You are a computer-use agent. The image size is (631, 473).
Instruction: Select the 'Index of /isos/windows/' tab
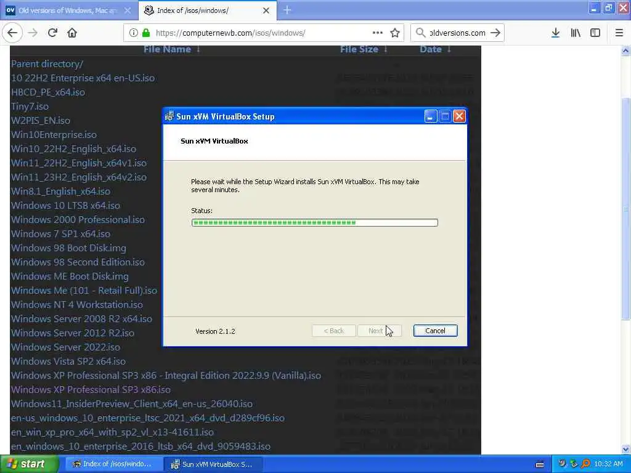point(207,10)
